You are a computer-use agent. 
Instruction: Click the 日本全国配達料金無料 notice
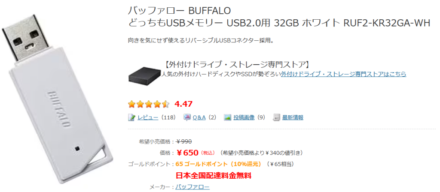(214, 175)
